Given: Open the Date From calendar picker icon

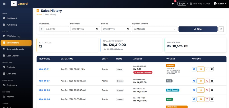Looking at the screenshot, I should click(97, 29).
